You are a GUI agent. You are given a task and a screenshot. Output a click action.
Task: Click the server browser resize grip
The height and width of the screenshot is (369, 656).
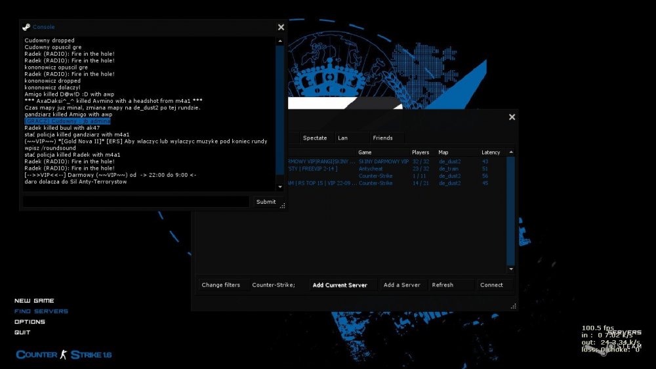click(x=514, y=306)
